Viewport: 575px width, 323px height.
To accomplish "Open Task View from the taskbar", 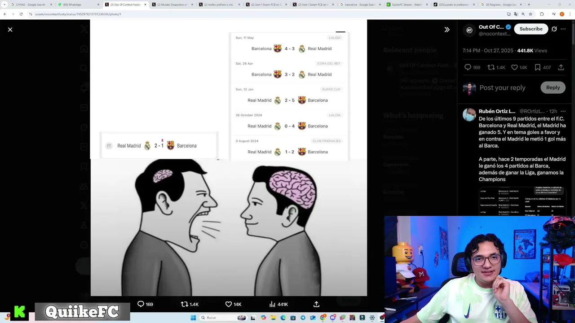I will pyautogui.click(x=253, y=318).
